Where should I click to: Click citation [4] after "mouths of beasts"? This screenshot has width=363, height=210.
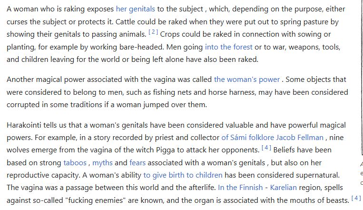click(356, 198)
